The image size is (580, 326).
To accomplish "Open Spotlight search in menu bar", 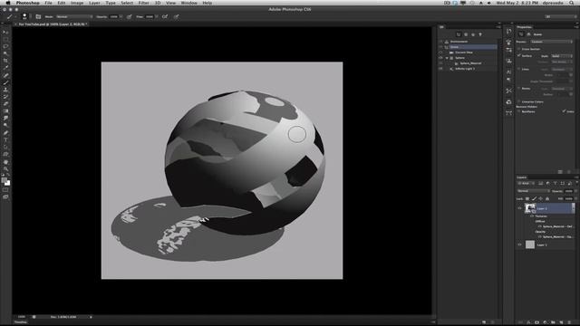I will pos(572,3).
